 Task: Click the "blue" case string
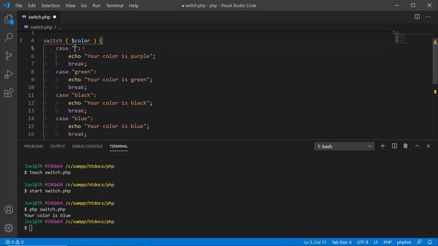tap(81, 118)
